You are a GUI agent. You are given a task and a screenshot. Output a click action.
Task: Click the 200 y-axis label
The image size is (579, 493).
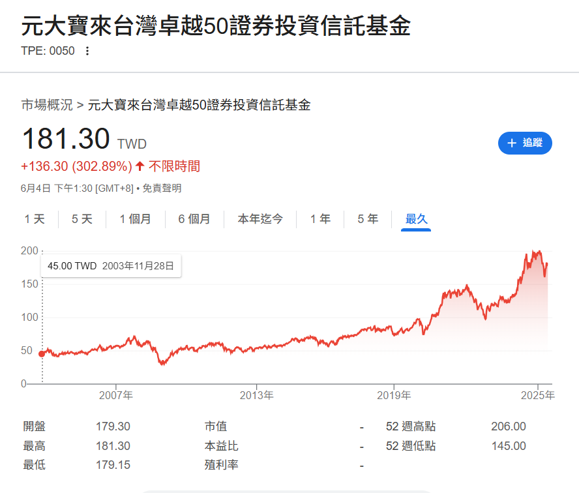click(x=29, y=251)
